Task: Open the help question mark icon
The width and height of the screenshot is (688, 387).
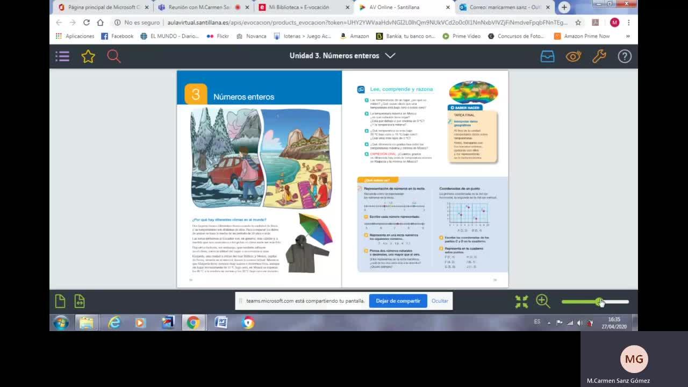Action: coord(625,56)
